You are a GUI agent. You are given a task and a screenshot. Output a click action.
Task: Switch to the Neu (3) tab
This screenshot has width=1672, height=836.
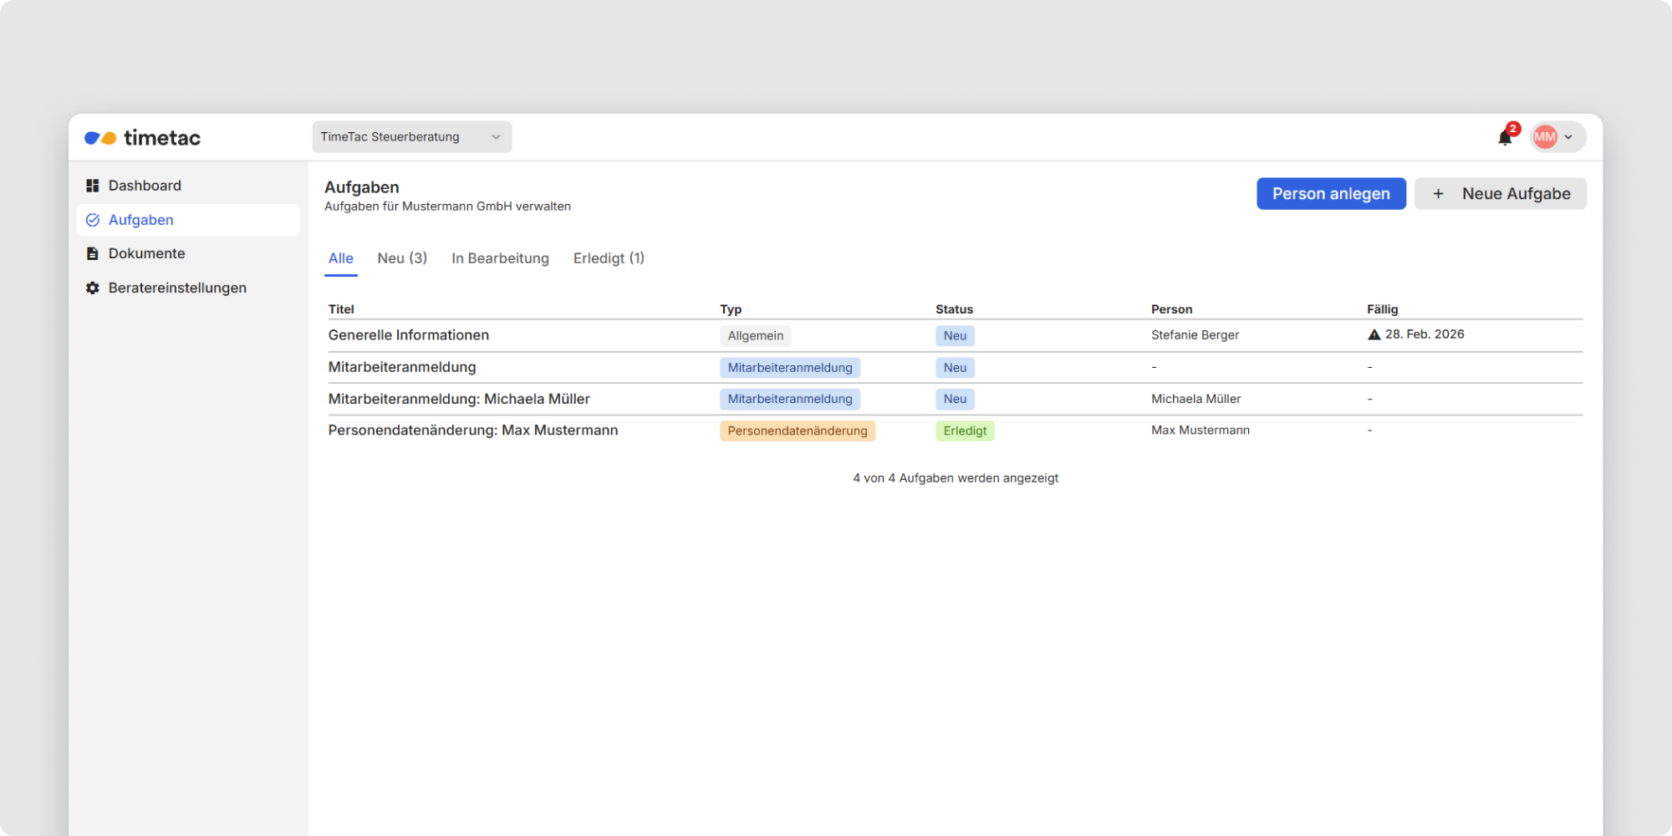click(x=402, y=258)
